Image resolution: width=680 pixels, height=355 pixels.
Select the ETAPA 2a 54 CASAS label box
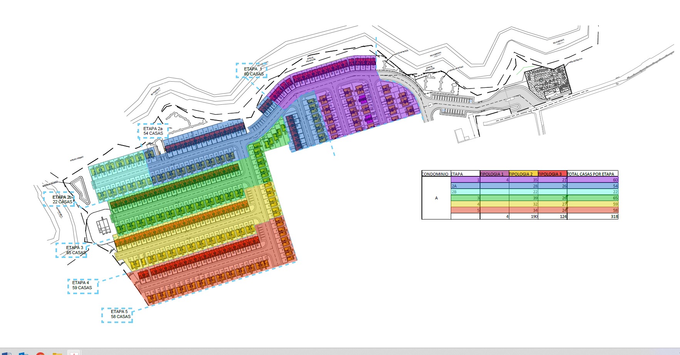coord(153,131)
